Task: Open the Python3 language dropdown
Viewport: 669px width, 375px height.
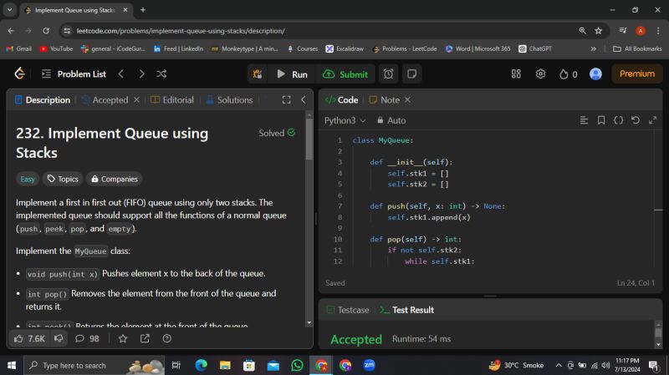Action: point(345,120)
